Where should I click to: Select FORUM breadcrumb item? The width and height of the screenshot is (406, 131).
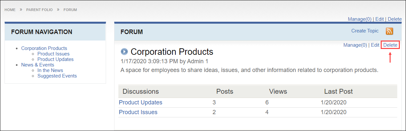(x=70, y=10)
